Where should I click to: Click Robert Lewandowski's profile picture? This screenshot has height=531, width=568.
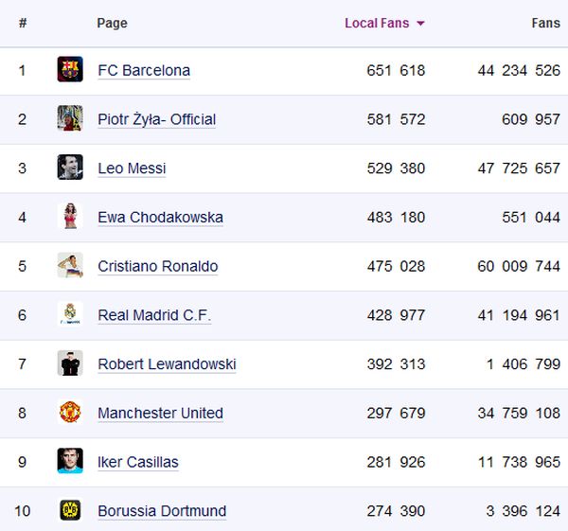click(x=70, y=363)
